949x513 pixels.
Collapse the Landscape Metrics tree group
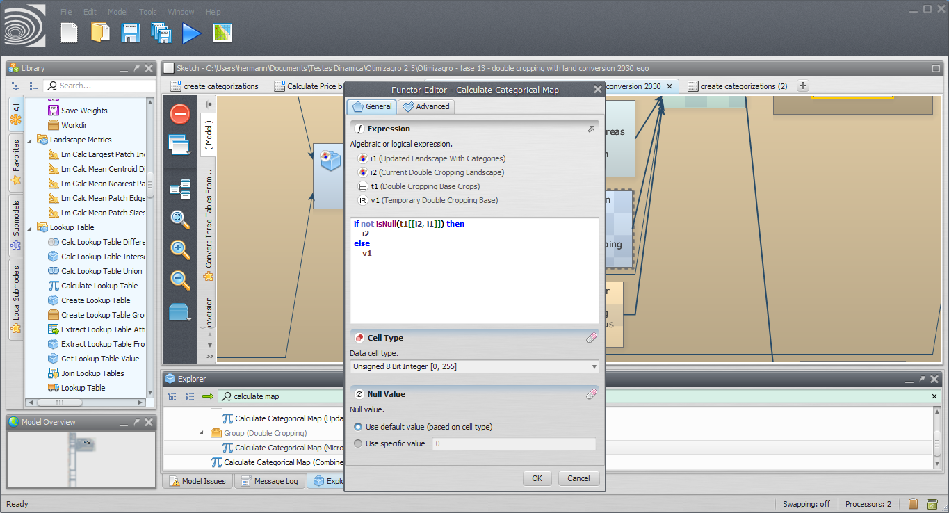pyautogui.click(x=31, y=140)
